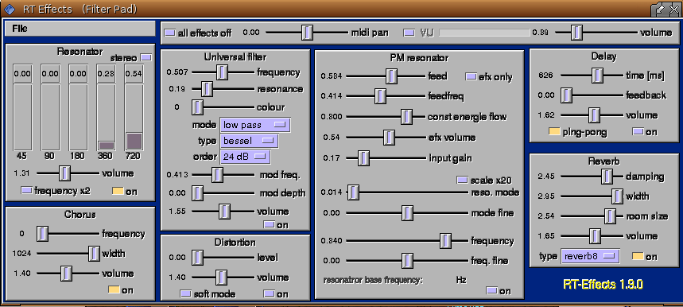Click Distortion level slider handle
Screen dimensions: 683x307
197,258
